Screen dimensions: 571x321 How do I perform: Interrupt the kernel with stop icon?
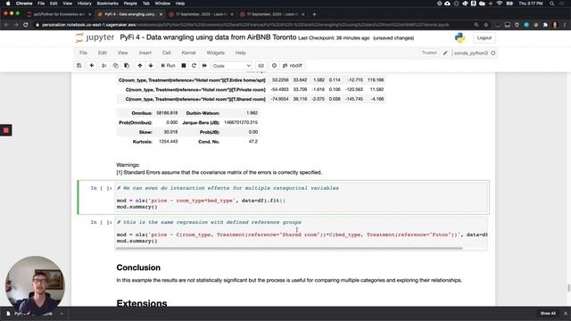coord(184,65)
